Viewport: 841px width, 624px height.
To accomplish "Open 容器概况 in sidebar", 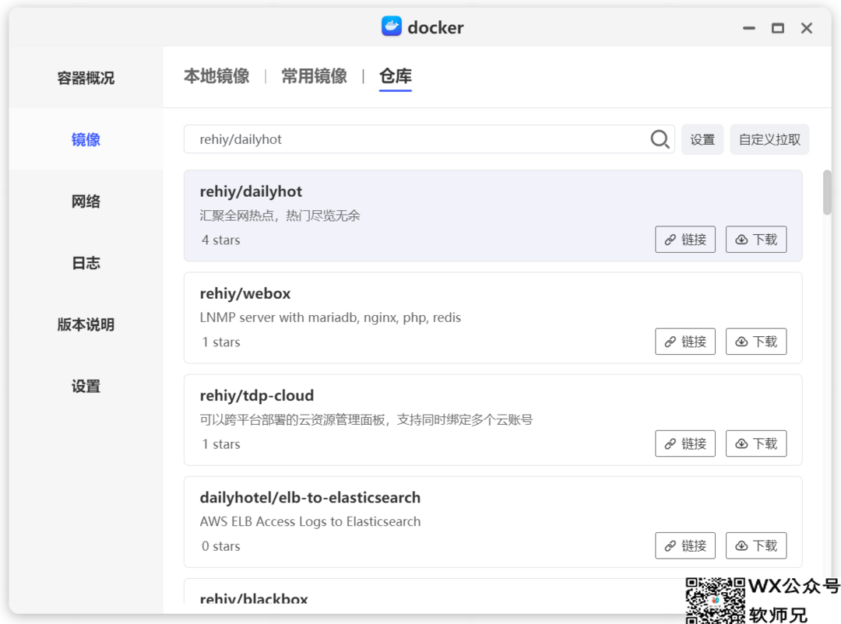I will 86,79.
